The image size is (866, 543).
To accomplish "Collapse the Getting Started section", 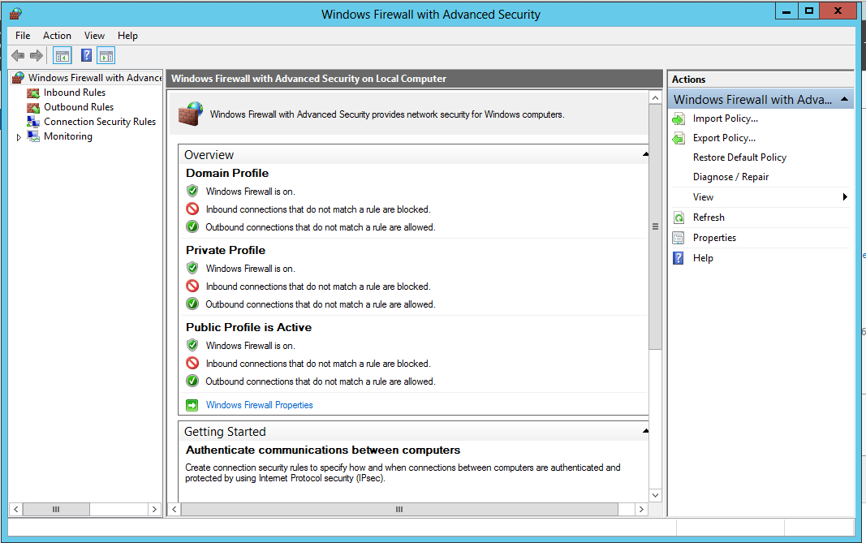I will 645,431.
